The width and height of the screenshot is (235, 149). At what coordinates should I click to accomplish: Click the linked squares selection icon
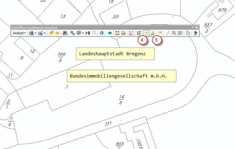click(73, 33)
